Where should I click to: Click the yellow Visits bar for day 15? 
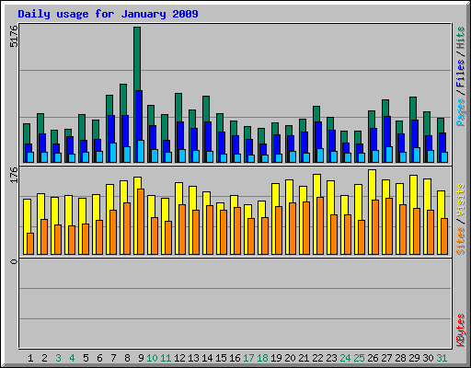(x=220, y=206)
